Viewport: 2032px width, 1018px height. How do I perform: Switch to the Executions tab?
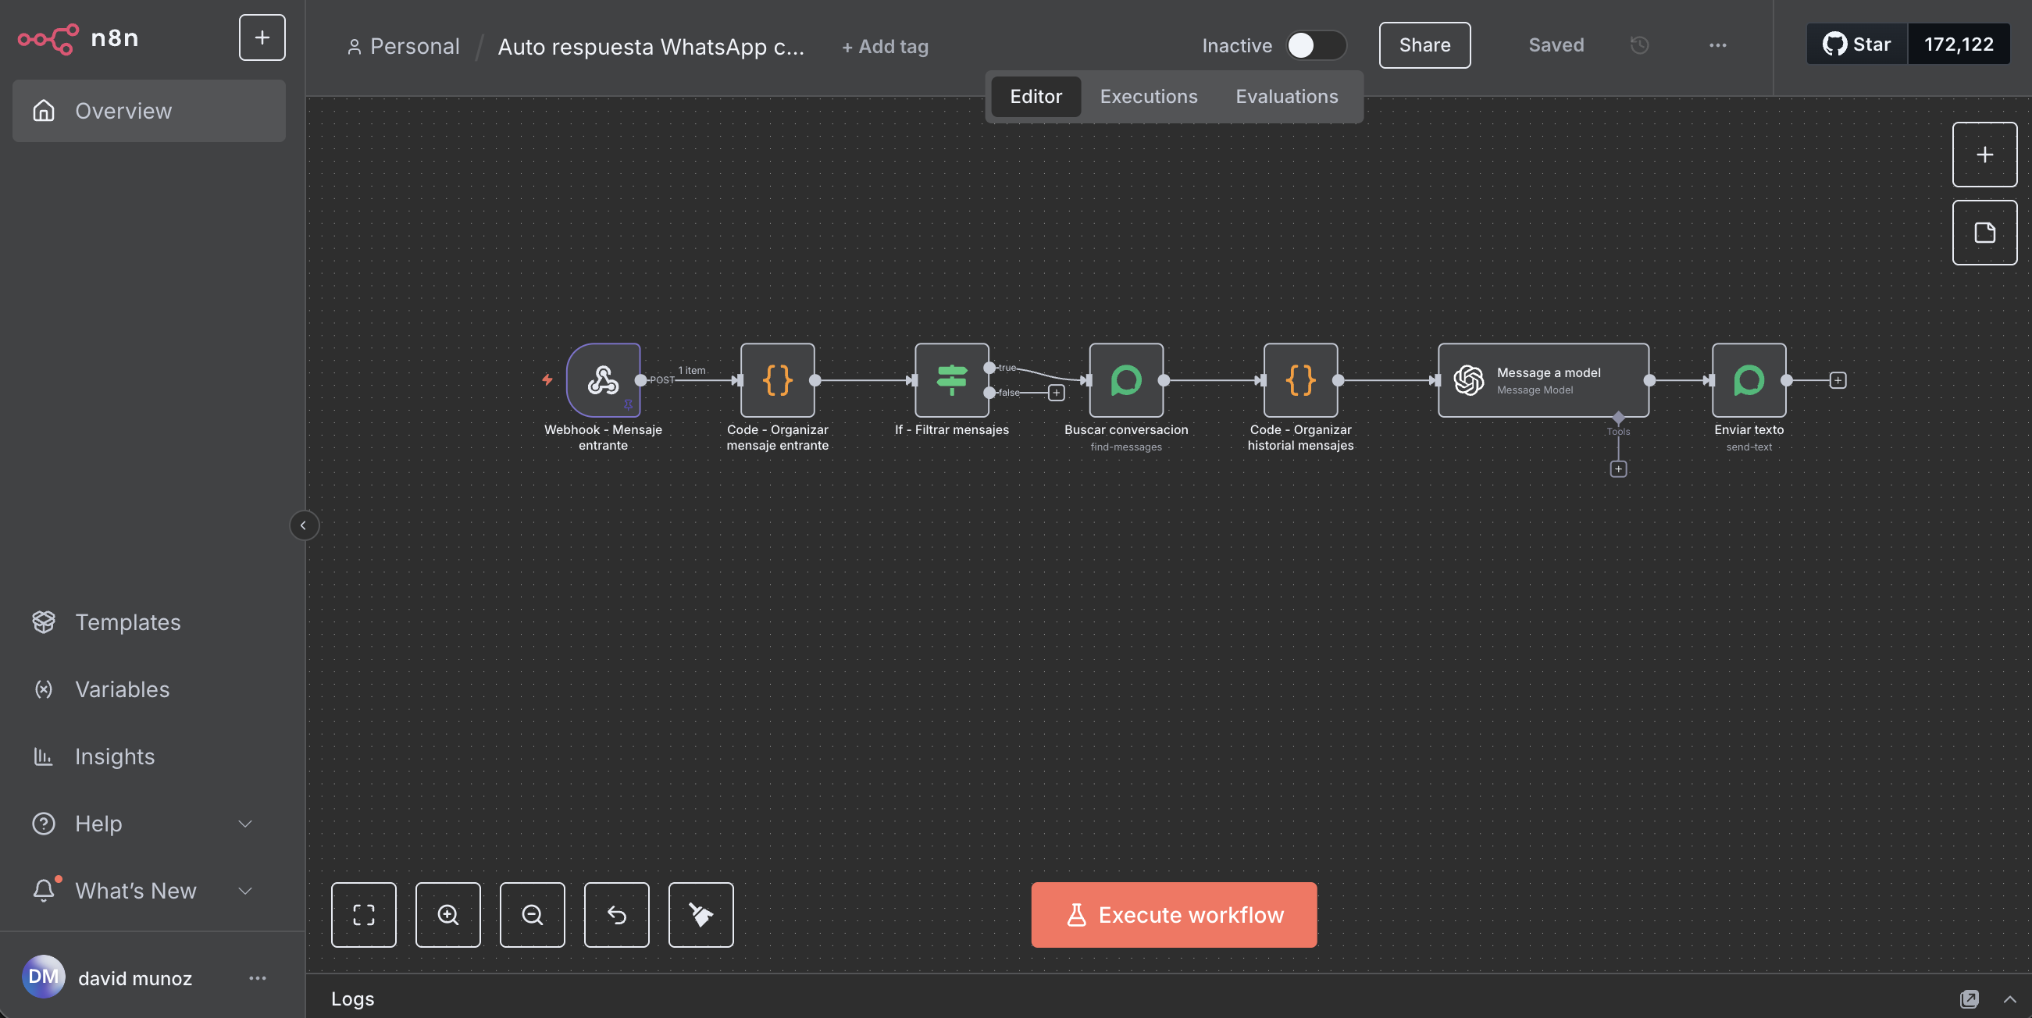point(1148,96)
